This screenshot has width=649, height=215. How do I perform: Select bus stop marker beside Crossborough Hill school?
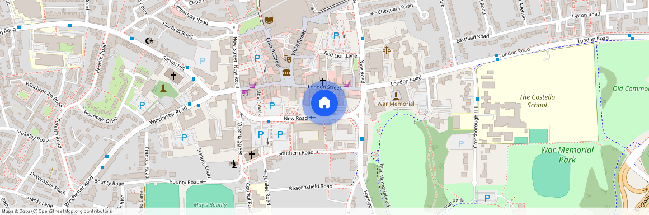[x=478, y=99]
